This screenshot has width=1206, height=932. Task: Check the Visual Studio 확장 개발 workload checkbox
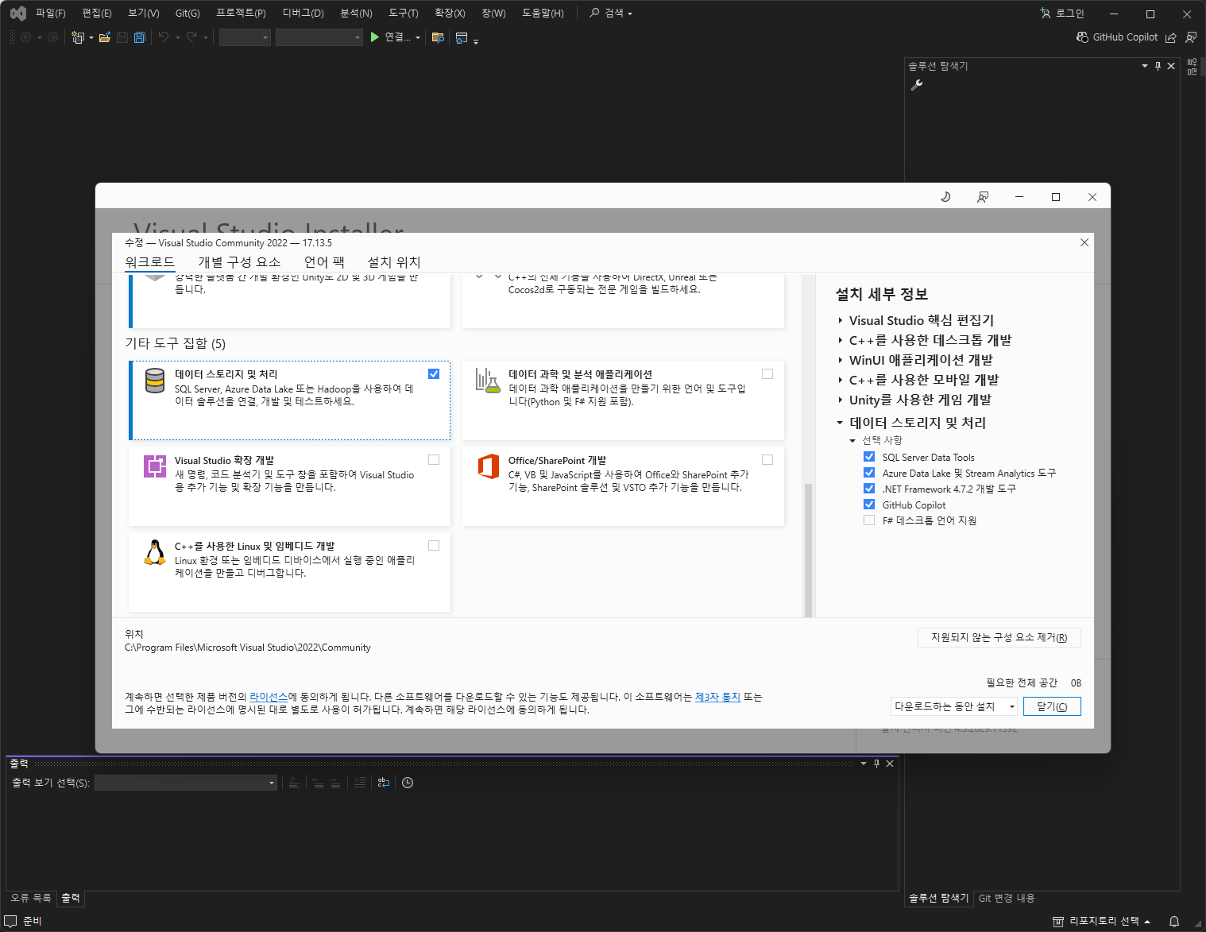pos(434,459)
